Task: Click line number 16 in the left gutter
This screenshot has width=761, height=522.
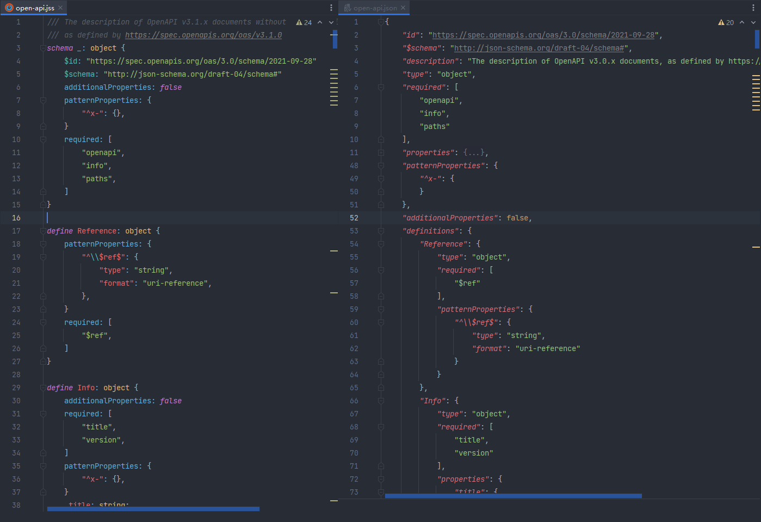Action: (16, 218)
